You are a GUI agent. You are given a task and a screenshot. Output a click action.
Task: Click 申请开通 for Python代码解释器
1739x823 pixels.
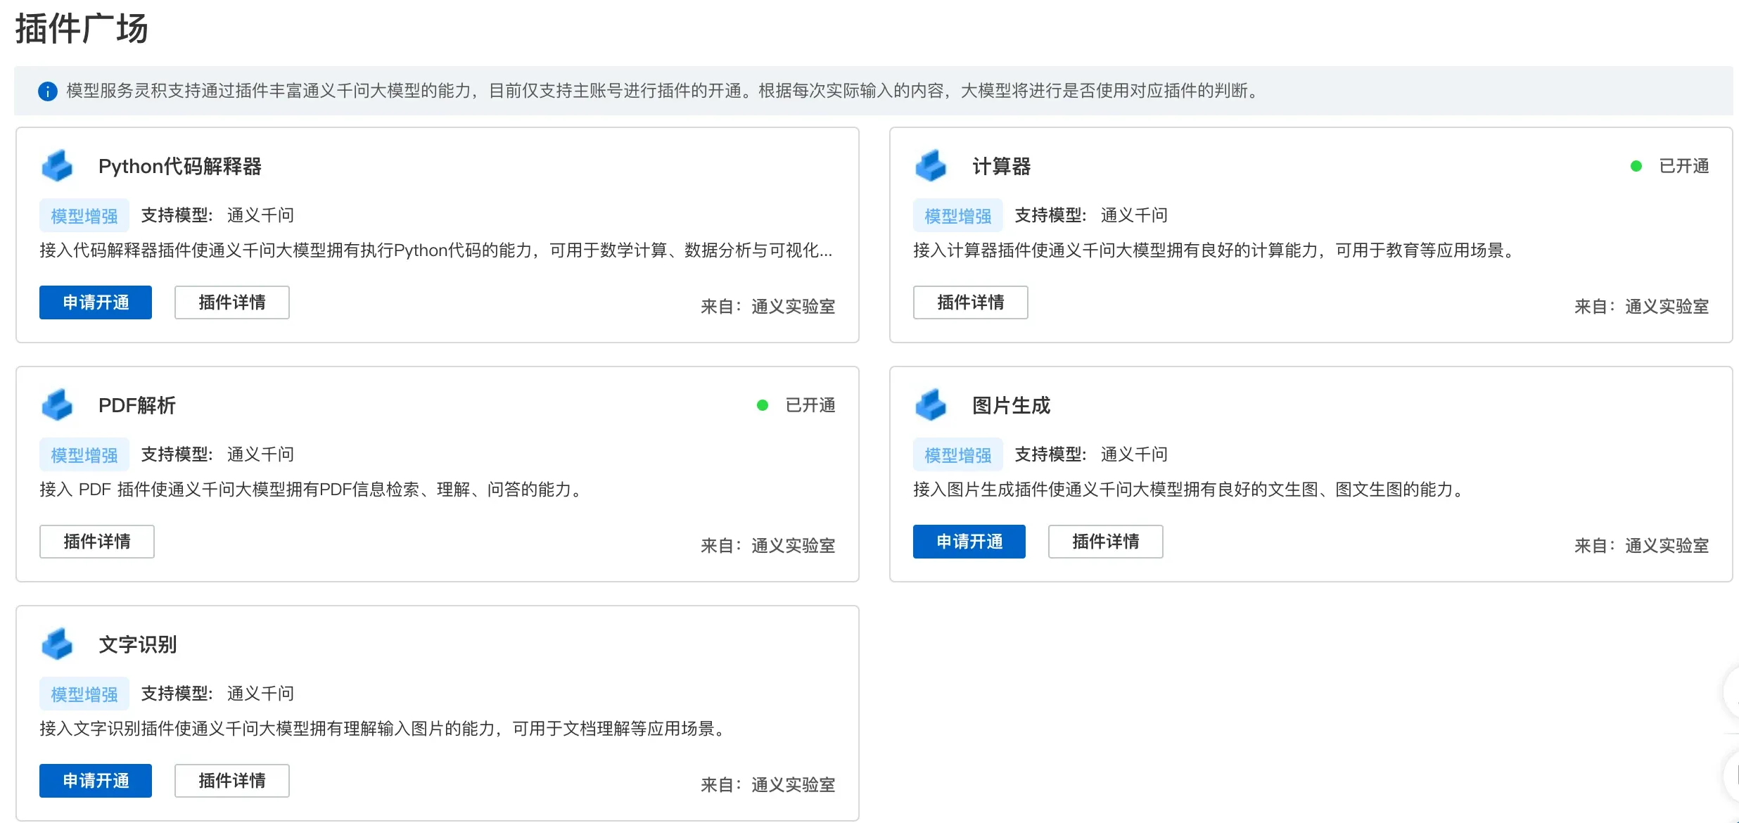[x=96, y=302]
